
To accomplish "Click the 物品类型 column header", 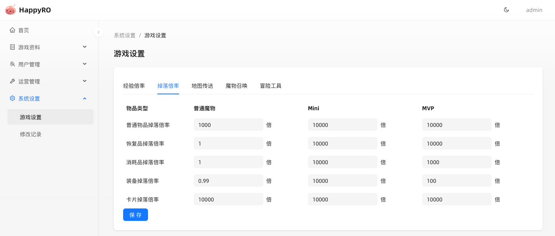I will click(x=137, y=108).
